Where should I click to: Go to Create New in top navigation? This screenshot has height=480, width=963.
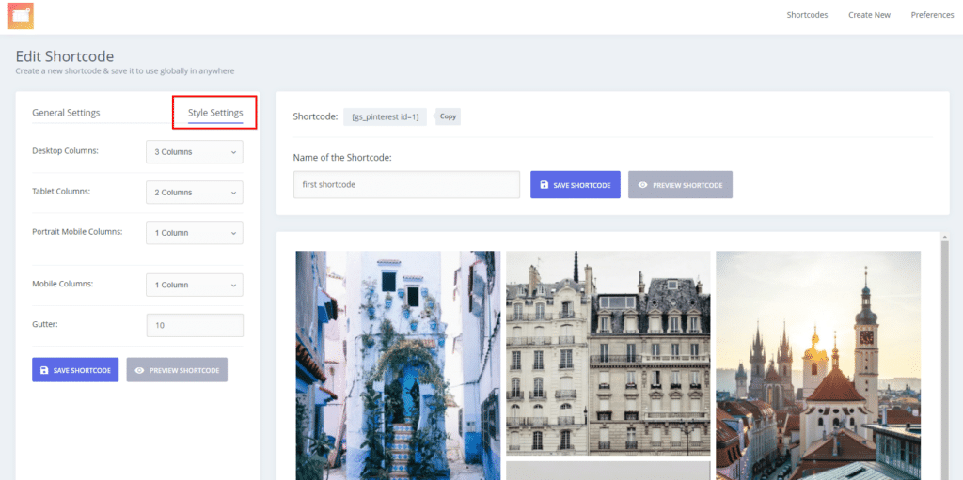(x=869, y=15)
